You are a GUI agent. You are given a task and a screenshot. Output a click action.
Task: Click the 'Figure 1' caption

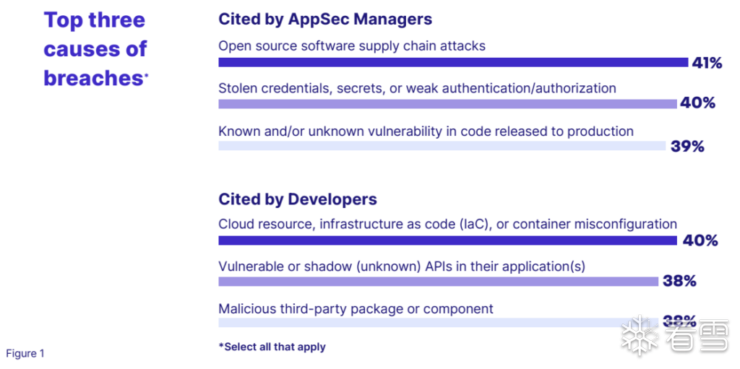coord(25,353)
